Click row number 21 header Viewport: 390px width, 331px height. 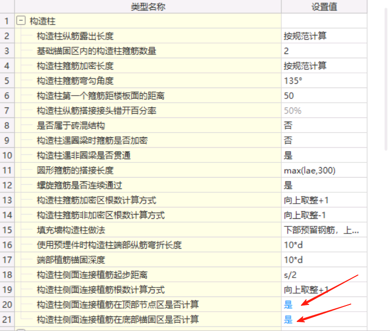7,320
